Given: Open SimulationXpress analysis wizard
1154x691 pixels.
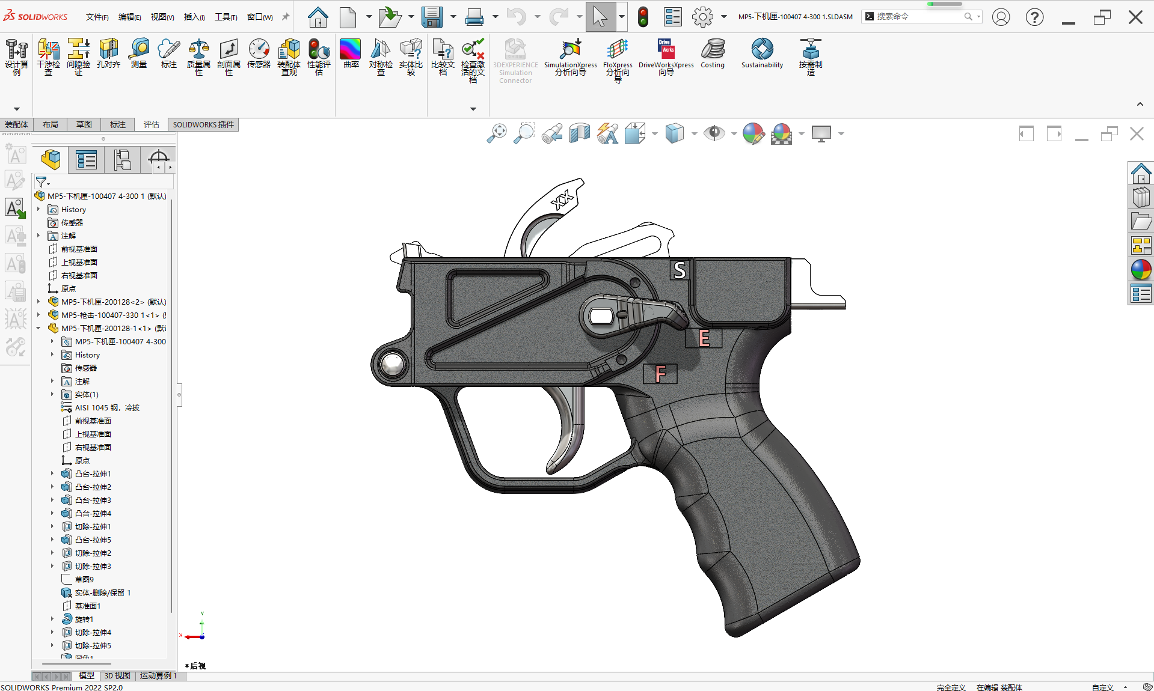Looking at the screenshot, I should pyautogui.click(x=570, y=56).
